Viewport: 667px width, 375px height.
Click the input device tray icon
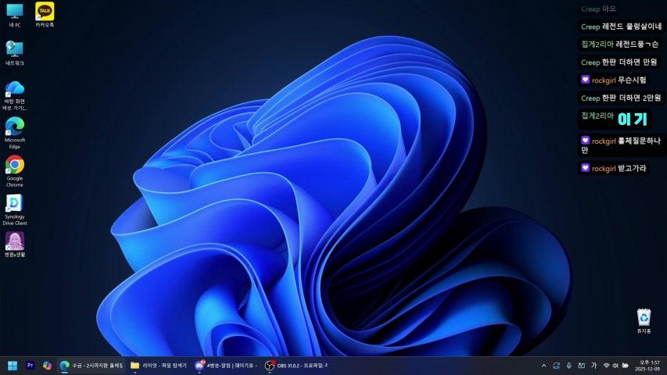click(x=582, y=366)
